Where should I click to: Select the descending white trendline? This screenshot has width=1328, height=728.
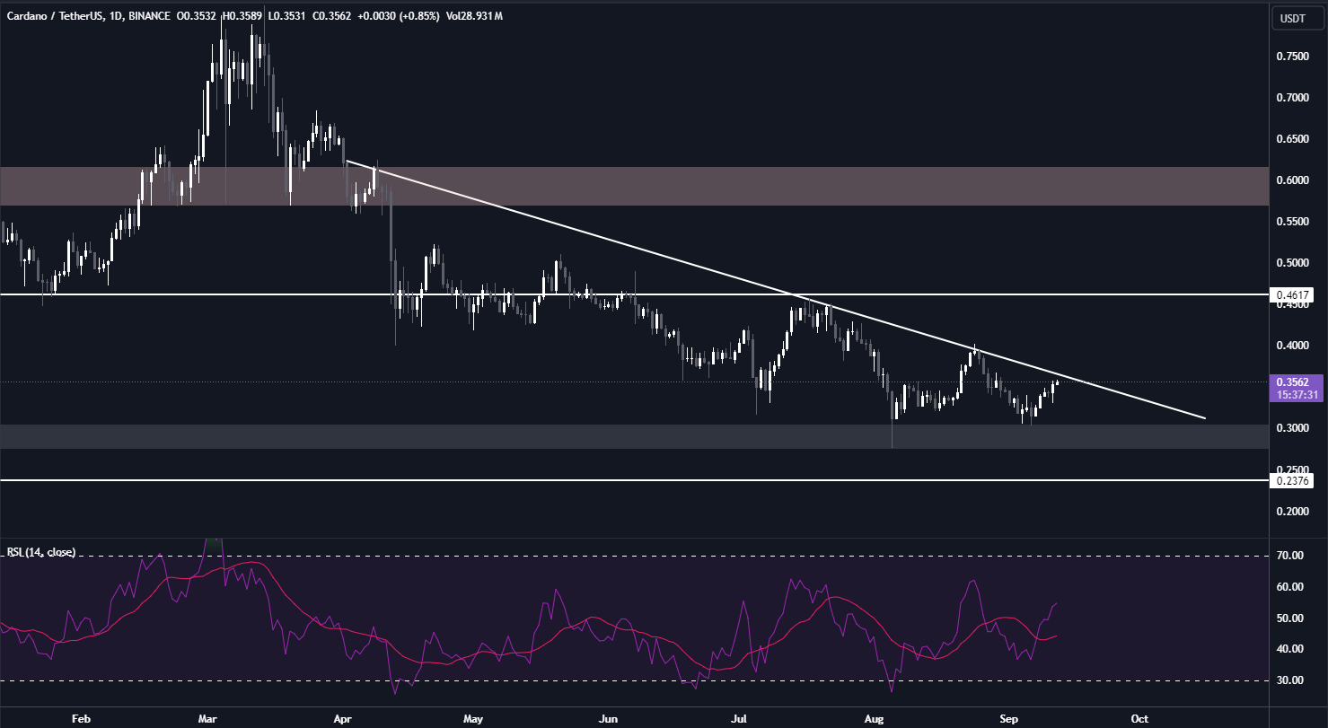[775, 290]
